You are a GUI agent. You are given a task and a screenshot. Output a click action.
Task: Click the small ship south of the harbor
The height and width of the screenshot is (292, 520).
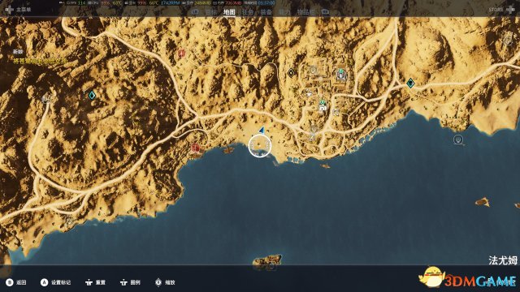325,165
